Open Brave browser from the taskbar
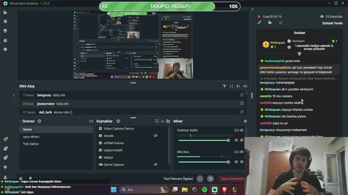This screenshot has width=348, height=195. click(225, 190)
